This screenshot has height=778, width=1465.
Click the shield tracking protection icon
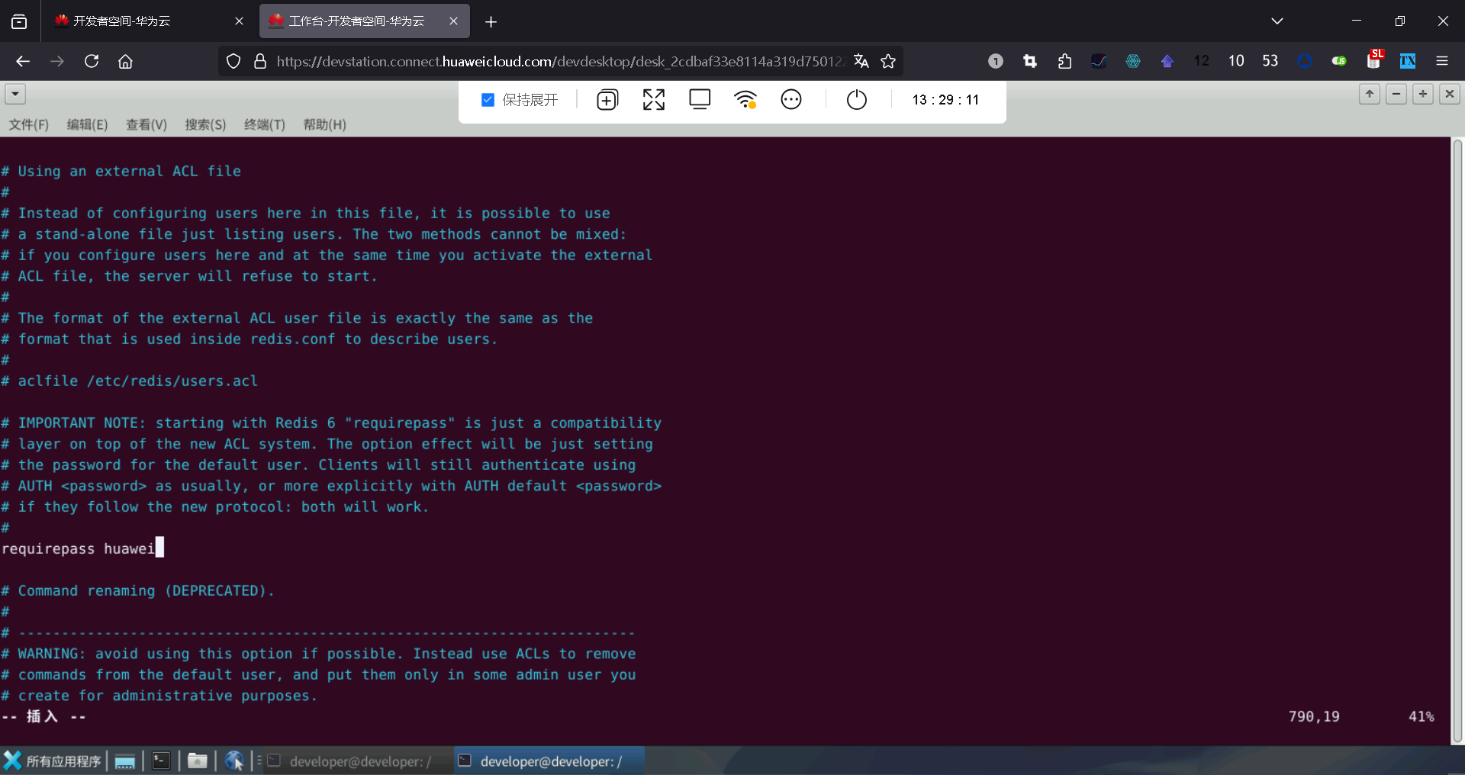[x=233, y=61]
